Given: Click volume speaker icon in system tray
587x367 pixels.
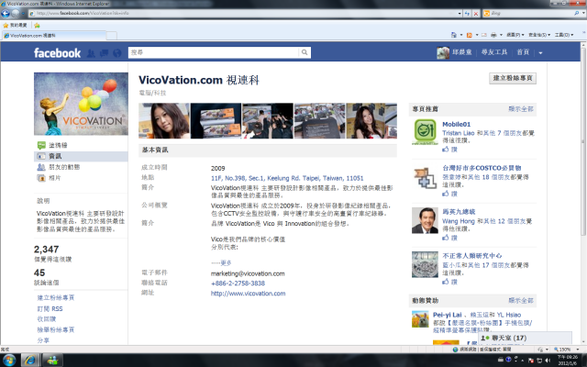Looking at the screenshot, I should coord(548,361).
